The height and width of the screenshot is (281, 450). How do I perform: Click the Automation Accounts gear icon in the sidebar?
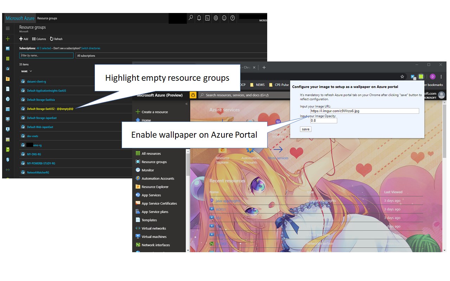[138, 178]
